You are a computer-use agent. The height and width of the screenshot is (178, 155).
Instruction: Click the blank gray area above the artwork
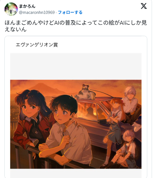[x=76, y=67]
